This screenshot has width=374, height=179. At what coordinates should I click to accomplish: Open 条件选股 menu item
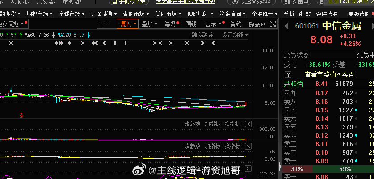pyautogui.click(x=327, y=14)
